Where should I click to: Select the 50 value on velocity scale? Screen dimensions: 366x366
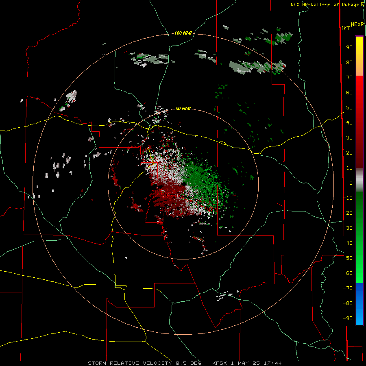click(349, 108)
